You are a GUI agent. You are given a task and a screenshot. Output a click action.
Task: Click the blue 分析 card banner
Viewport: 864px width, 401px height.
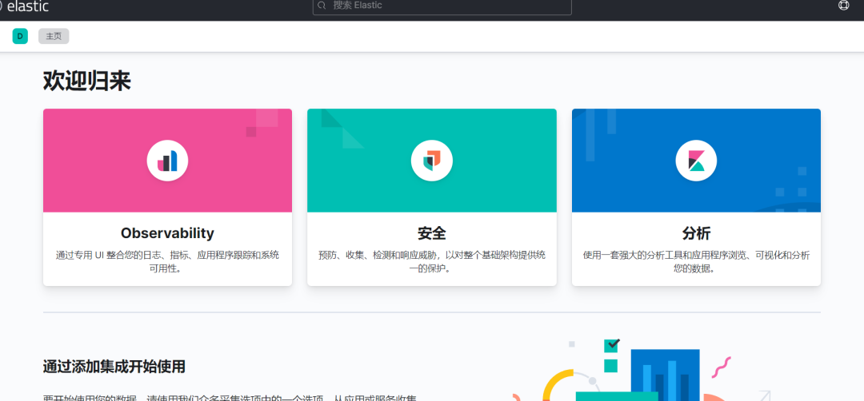point(696,161)
